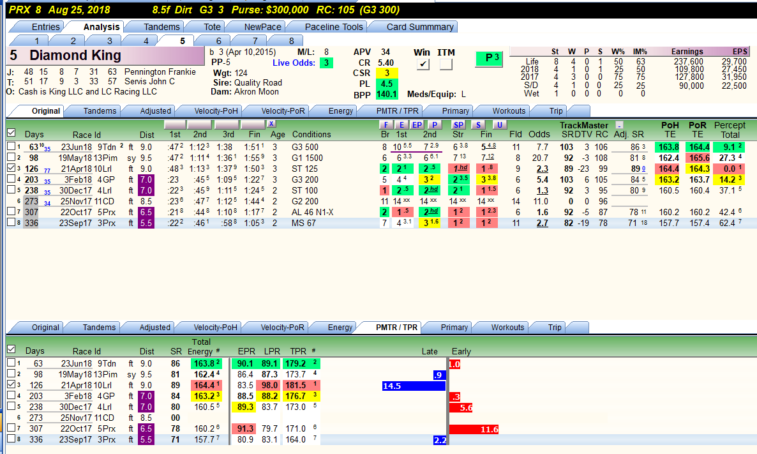Click the blue 14.5 Late bar
The image size is (757, 454).
[414, 386]
